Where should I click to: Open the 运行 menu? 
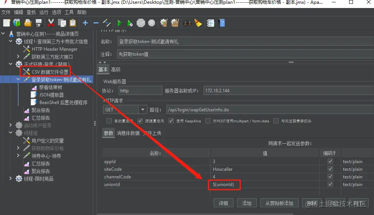pyautogui.click(x=44, y=12)
